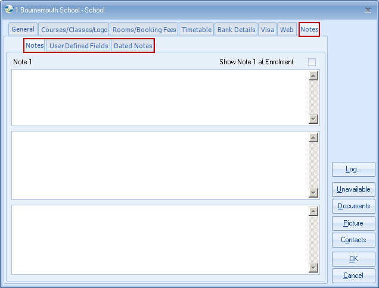Click the Picture button
Screen dimensions: 379x288
(x=353, y=223)
